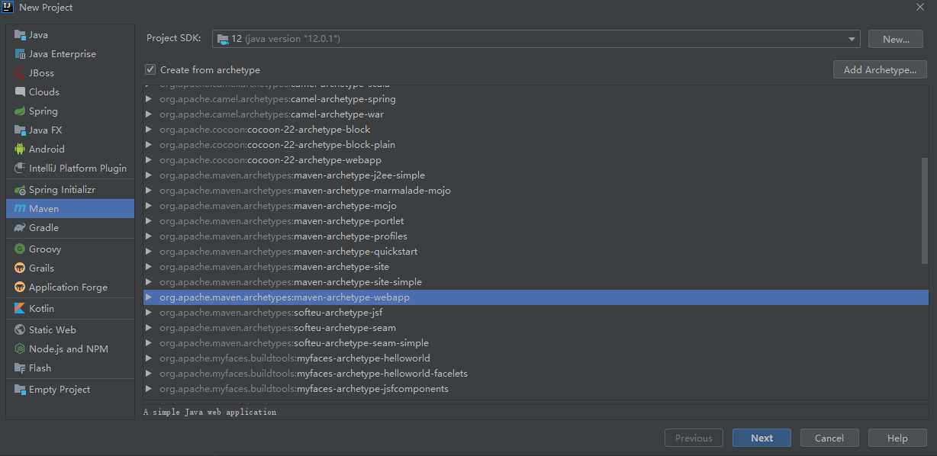The height and width of the screenshot is (456, 937).
Task: Click 'A simple Java web application' description
Action: point(210,412)
